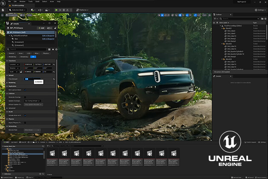
Task: Click the Eject icon beside Stop
Action: pyautogui.click(x=67, y=10)
